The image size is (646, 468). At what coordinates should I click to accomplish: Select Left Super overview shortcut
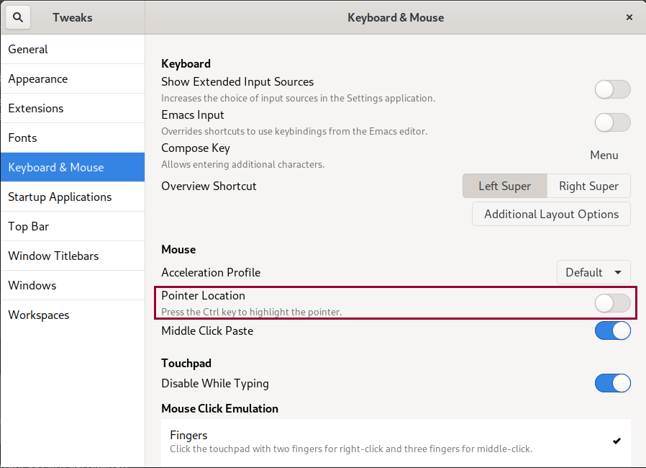[504, 186]
